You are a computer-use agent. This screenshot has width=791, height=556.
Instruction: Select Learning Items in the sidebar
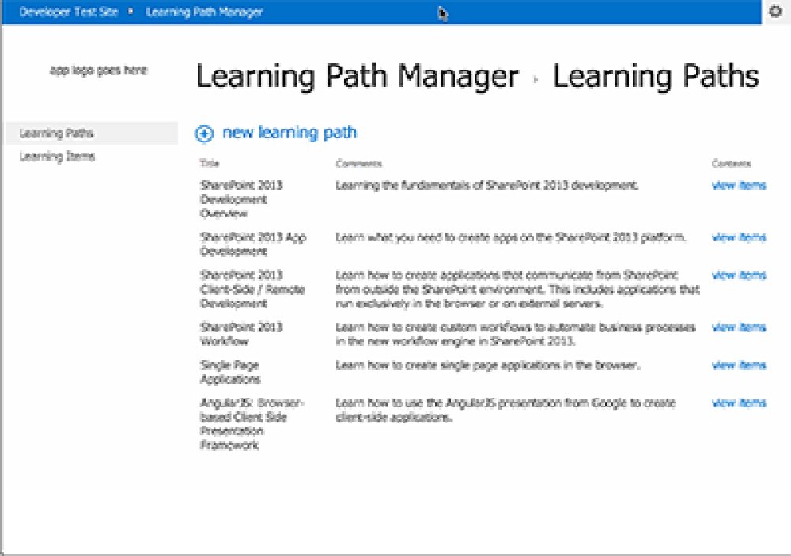tap(57, 156)
